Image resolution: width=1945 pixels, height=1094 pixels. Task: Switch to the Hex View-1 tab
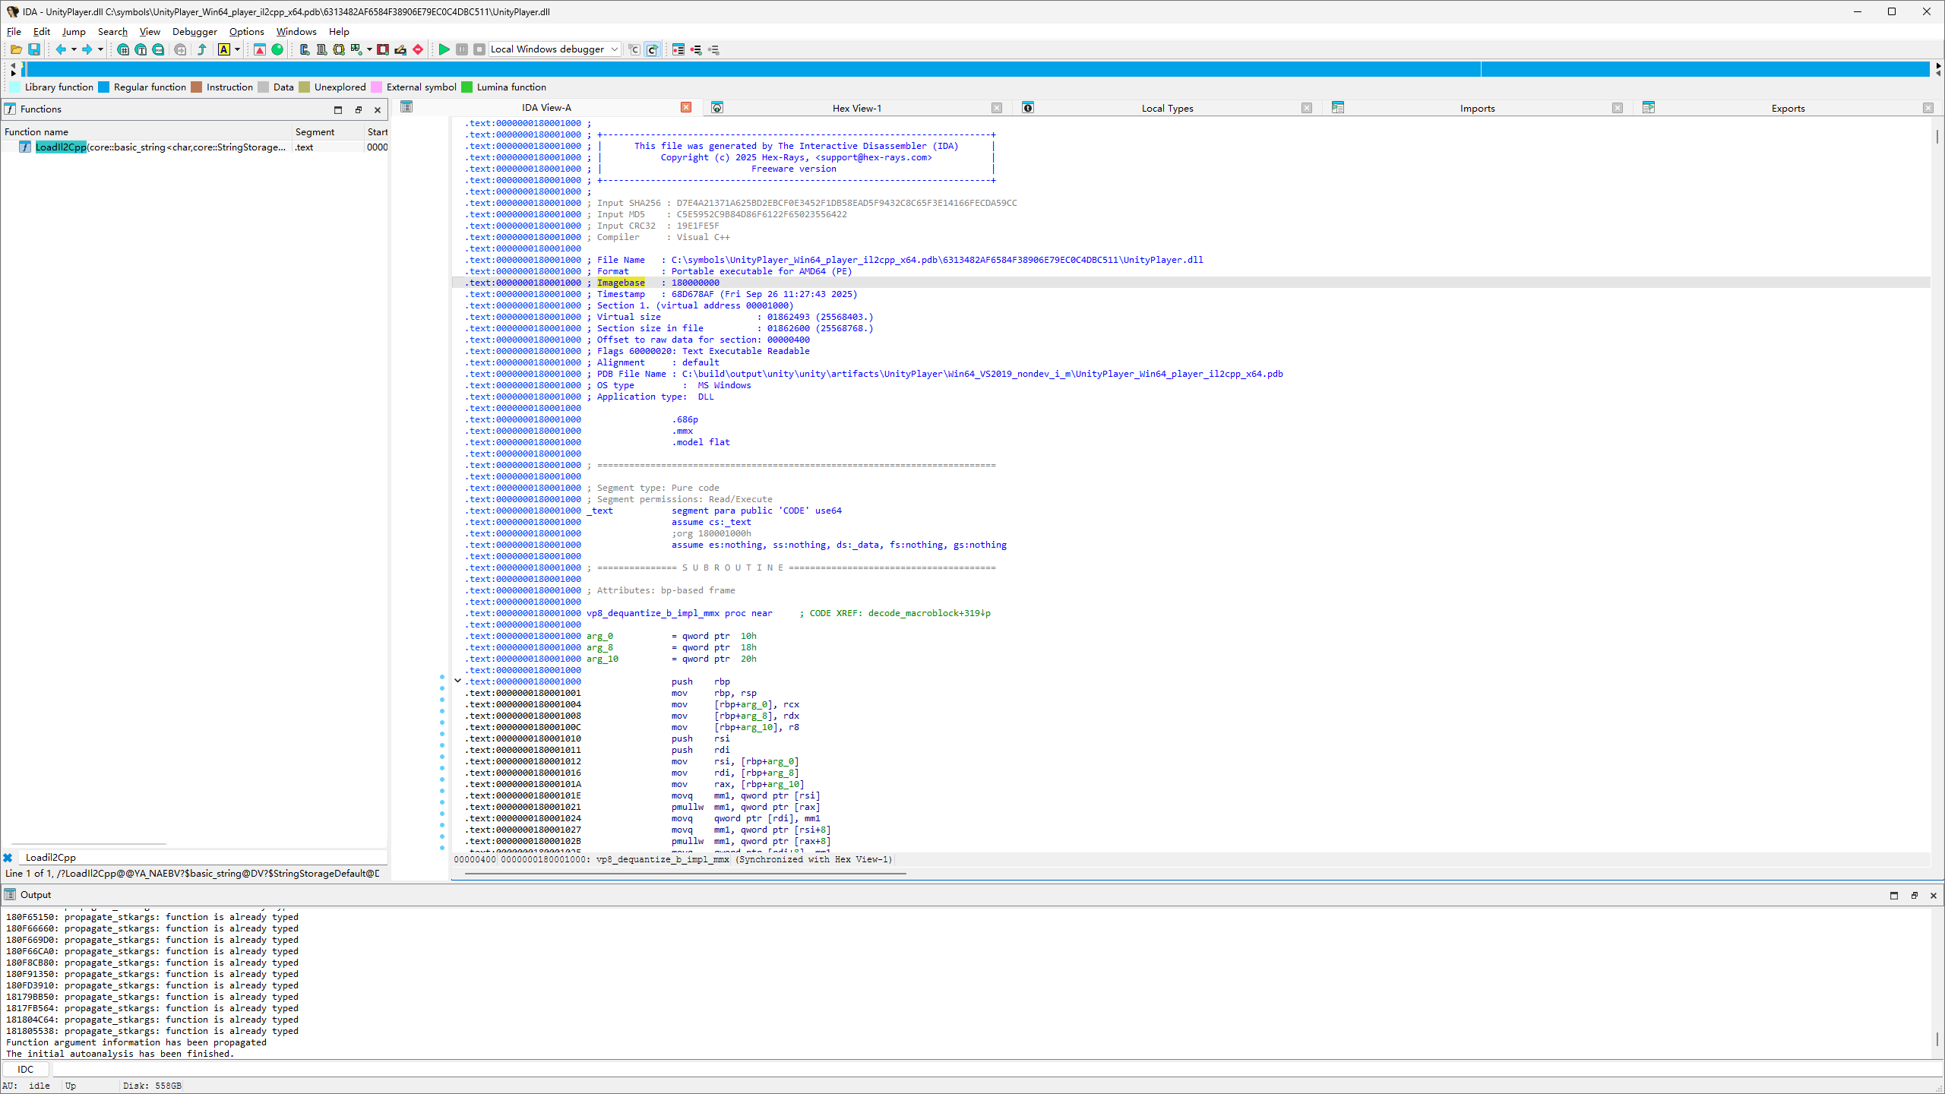click(856, 108)
